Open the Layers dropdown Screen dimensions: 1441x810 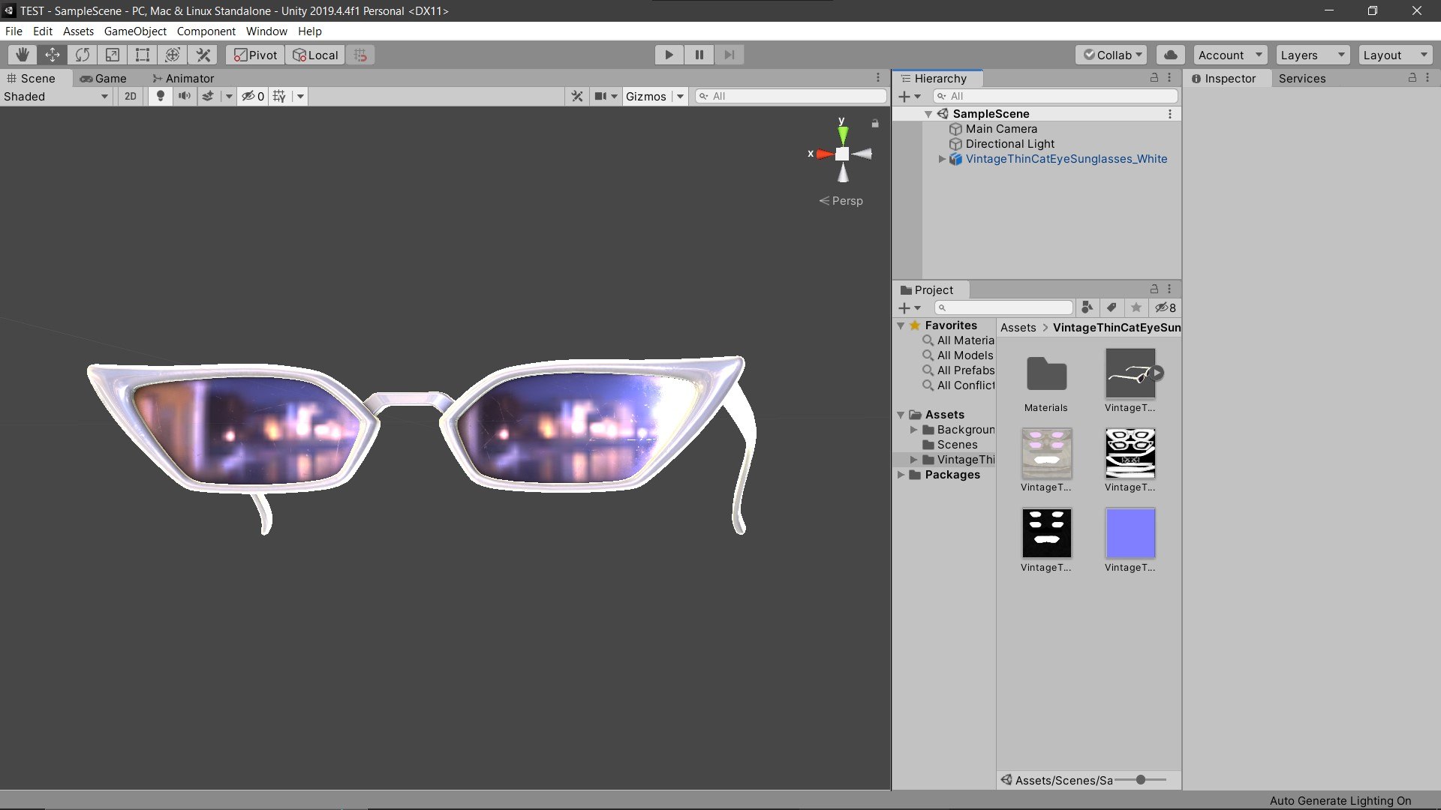coord(1313,55)
